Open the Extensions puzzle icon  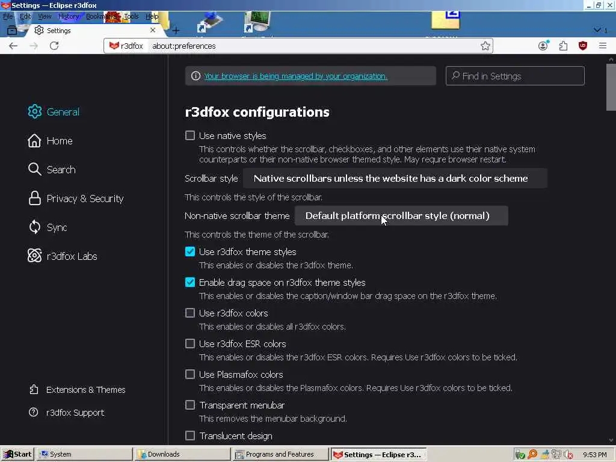[x=563, y=46]
